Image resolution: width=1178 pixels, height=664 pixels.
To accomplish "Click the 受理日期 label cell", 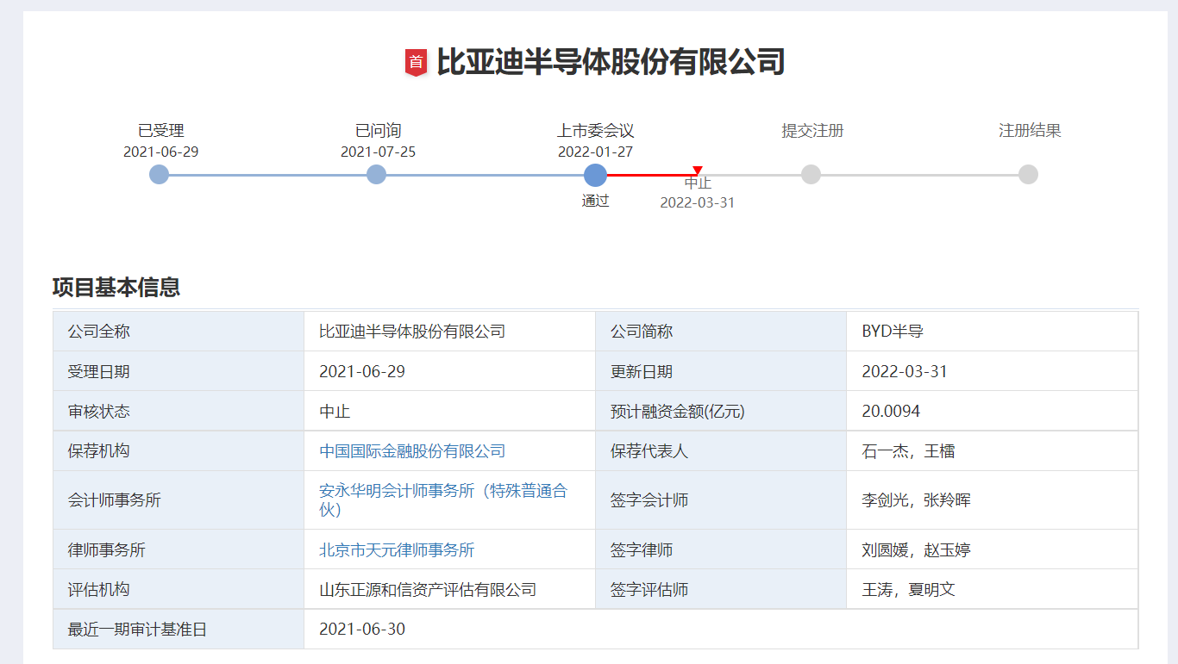I will coord(179,371).
